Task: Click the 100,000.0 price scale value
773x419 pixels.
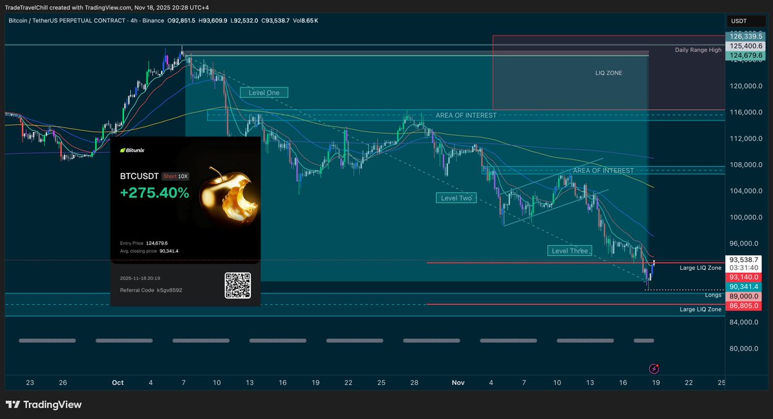Action: [746, 217]
